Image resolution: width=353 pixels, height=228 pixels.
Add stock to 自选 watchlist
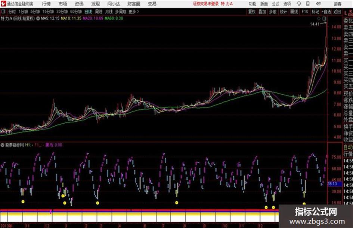pyautogui.click(x=326, y=12)
